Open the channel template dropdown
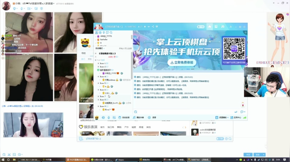Screen dimensions: 290x162 (222, 117)
